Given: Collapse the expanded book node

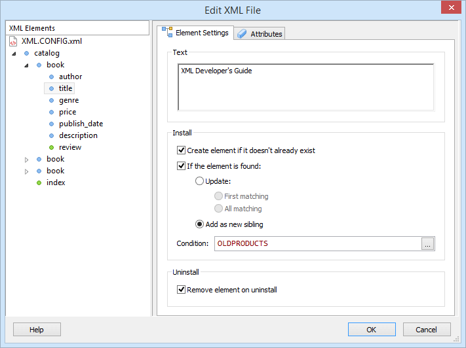Looking at the screenshot, I should (x=26, y=65).
